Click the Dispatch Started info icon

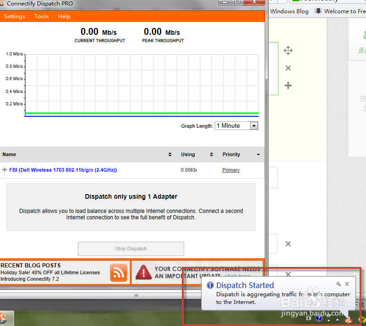tap(210, 285)
